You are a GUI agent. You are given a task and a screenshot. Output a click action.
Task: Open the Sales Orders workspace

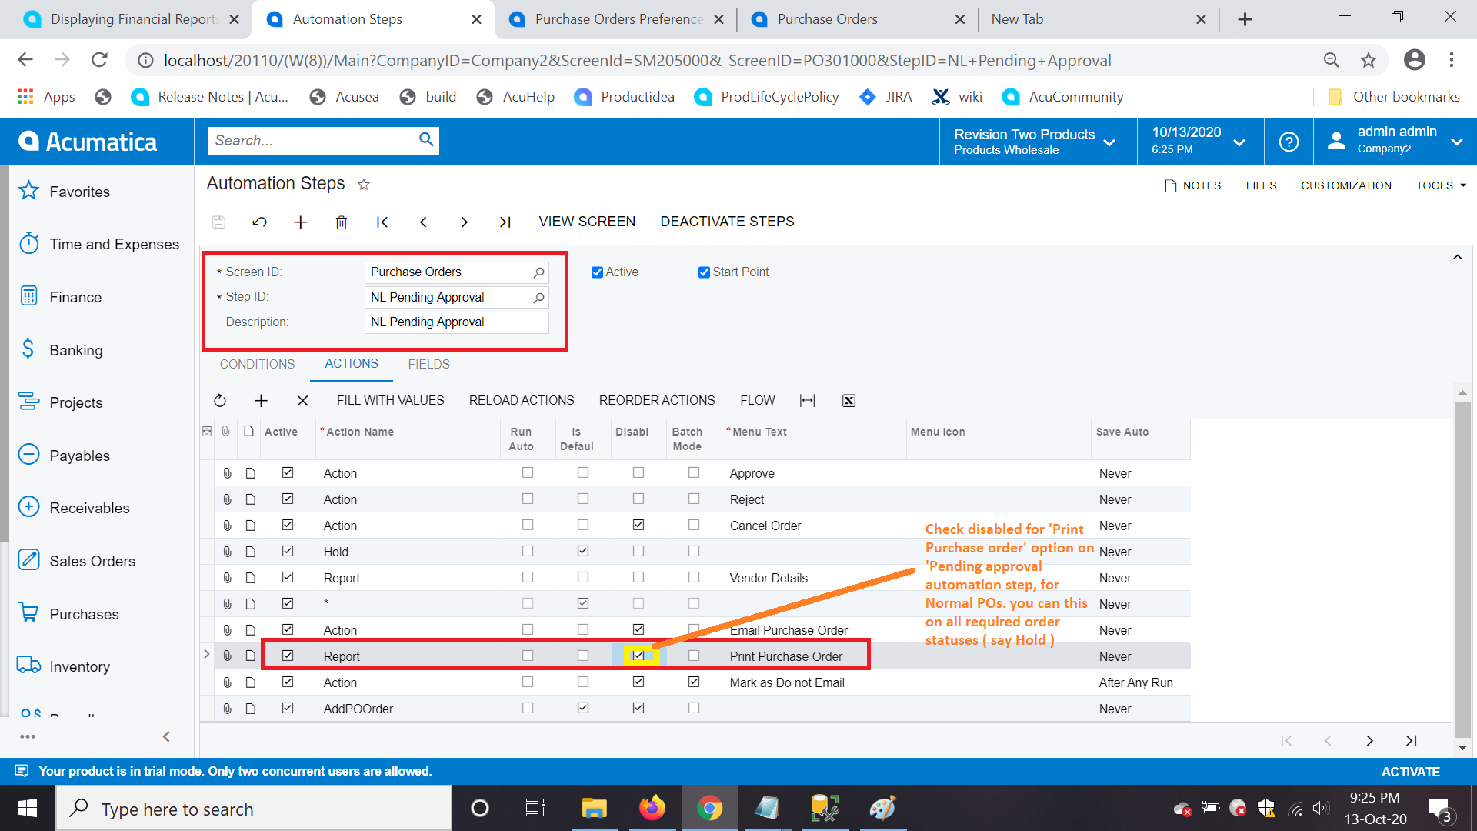point(77,561)
